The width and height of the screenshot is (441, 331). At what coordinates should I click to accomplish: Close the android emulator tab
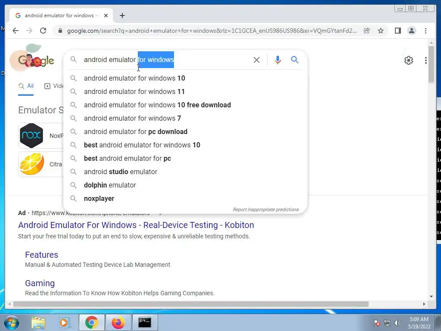(106, 16)
